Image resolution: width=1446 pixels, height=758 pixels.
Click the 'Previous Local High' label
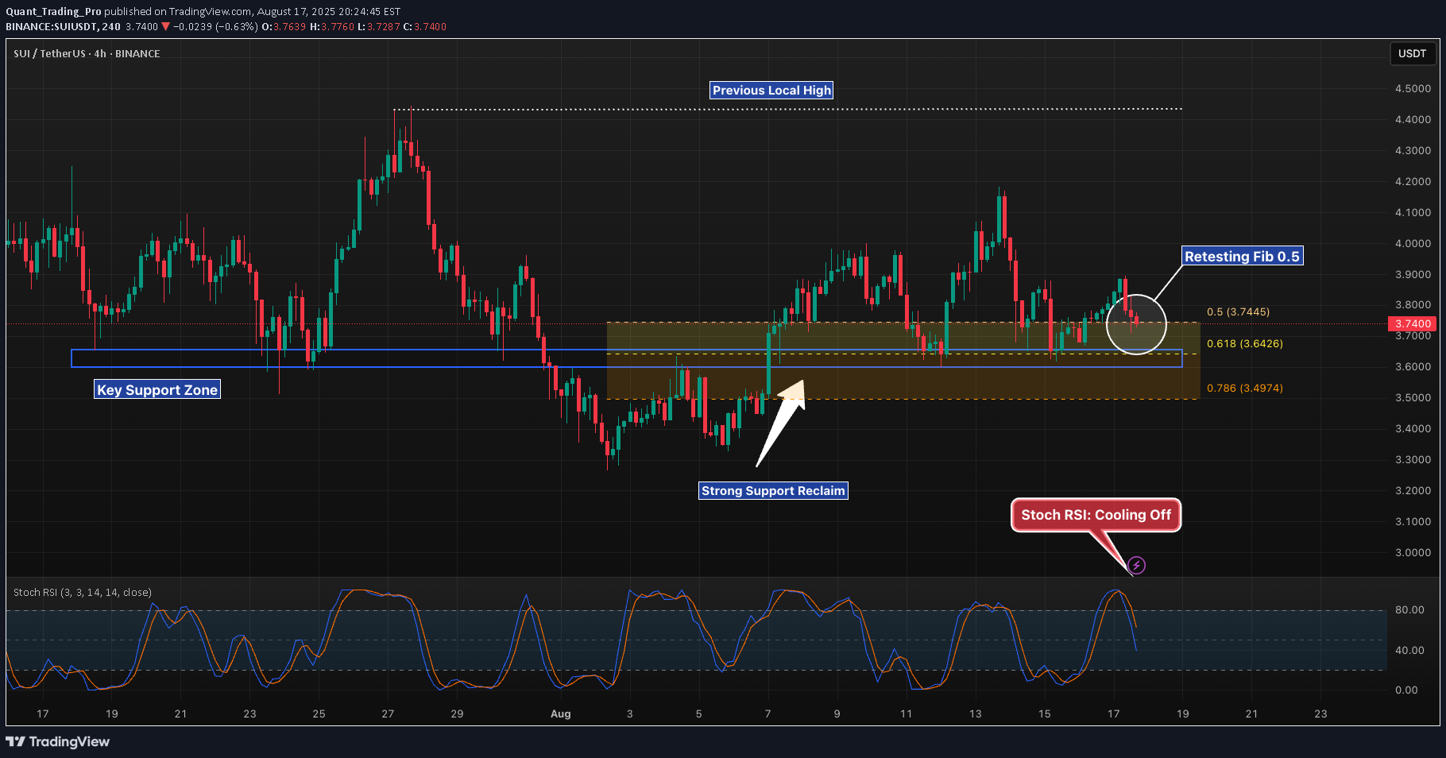pos(771,90)
